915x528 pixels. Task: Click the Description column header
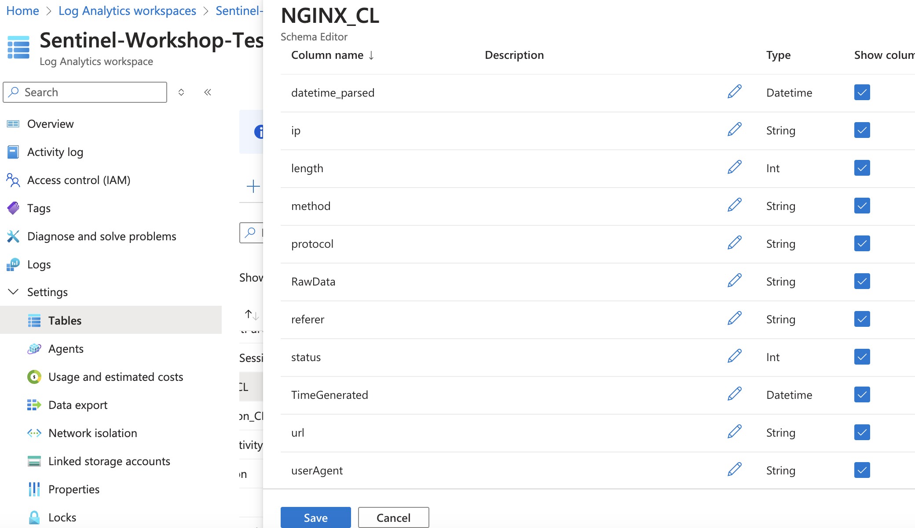514,55
